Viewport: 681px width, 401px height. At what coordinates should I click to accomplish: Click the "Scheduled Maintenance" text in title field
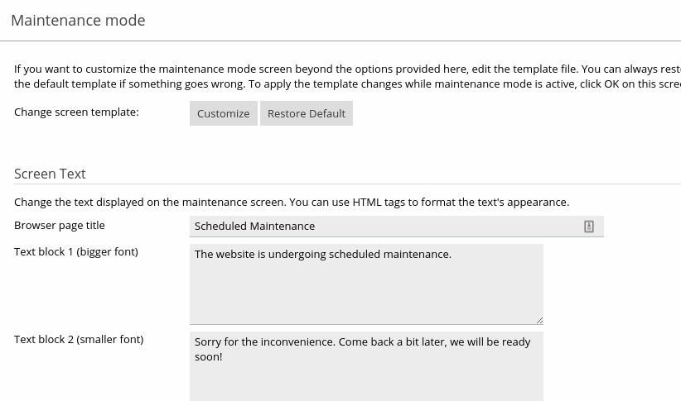pyautogui.click(x=254, y=227)
